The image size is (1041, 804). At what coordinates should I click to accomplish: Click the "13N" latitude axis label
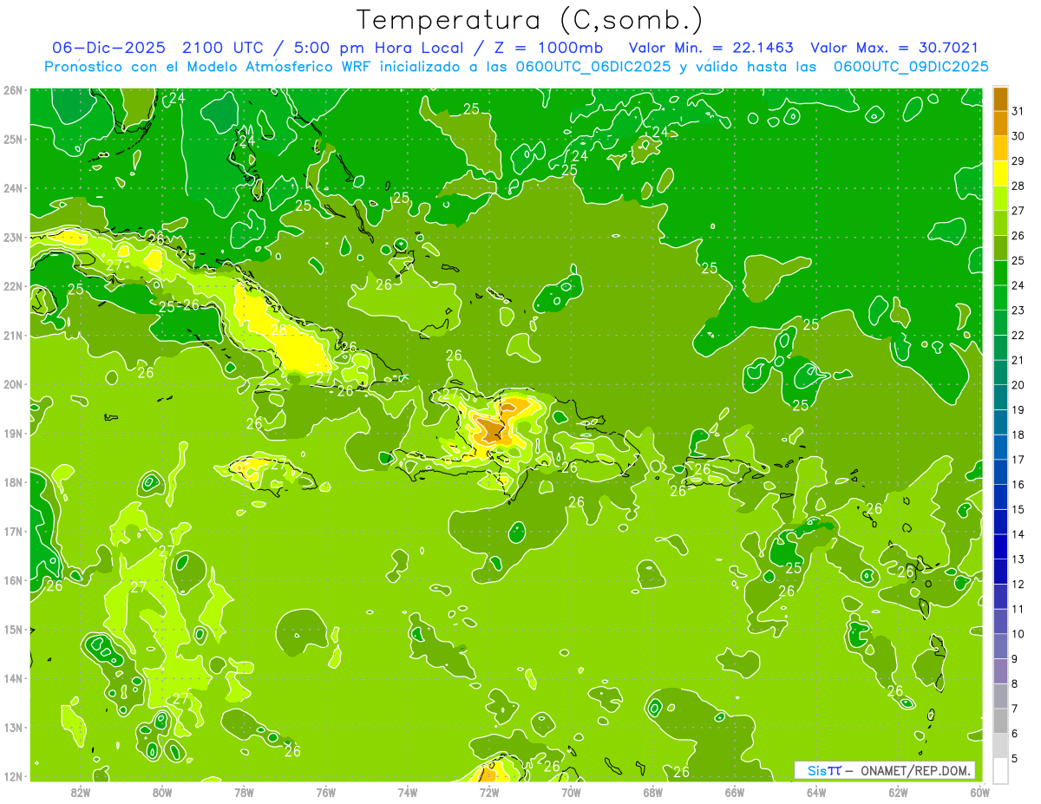[x=12, y=727]
